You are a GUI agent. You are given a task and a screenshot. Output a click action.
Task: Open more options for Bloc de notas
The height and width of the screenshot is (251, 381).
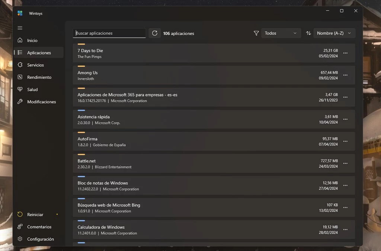[345, 186]
